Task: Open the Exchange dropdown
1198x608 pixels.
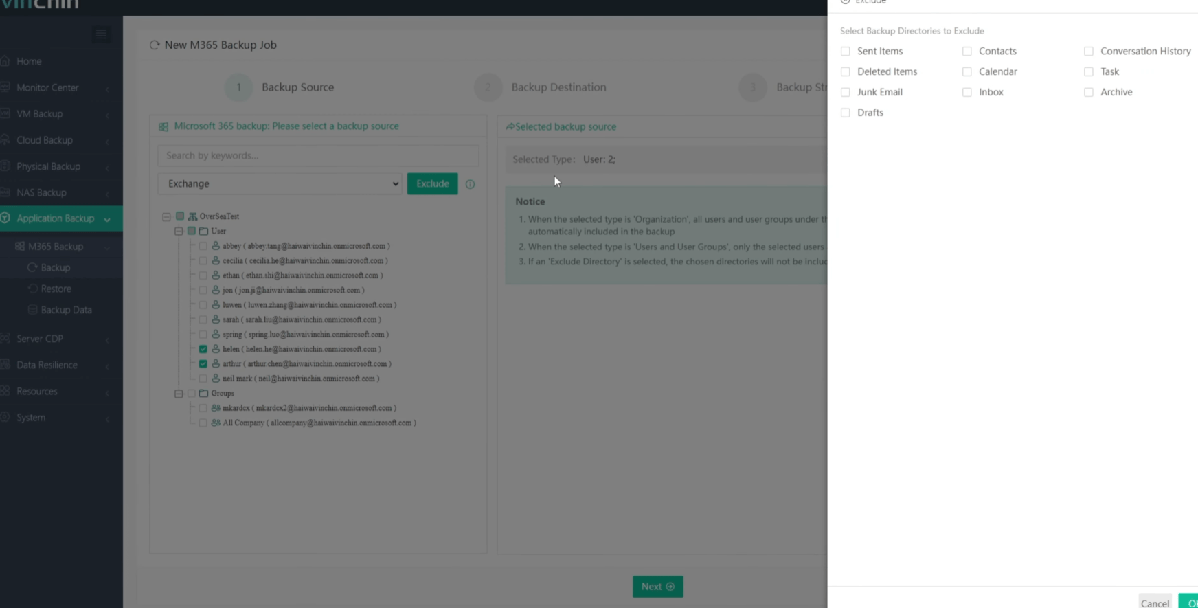Action: [x=280, y=183]
